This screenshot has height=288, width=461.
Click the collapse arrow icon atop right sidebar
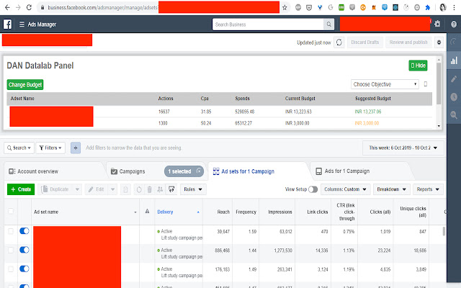click(454, 42)
